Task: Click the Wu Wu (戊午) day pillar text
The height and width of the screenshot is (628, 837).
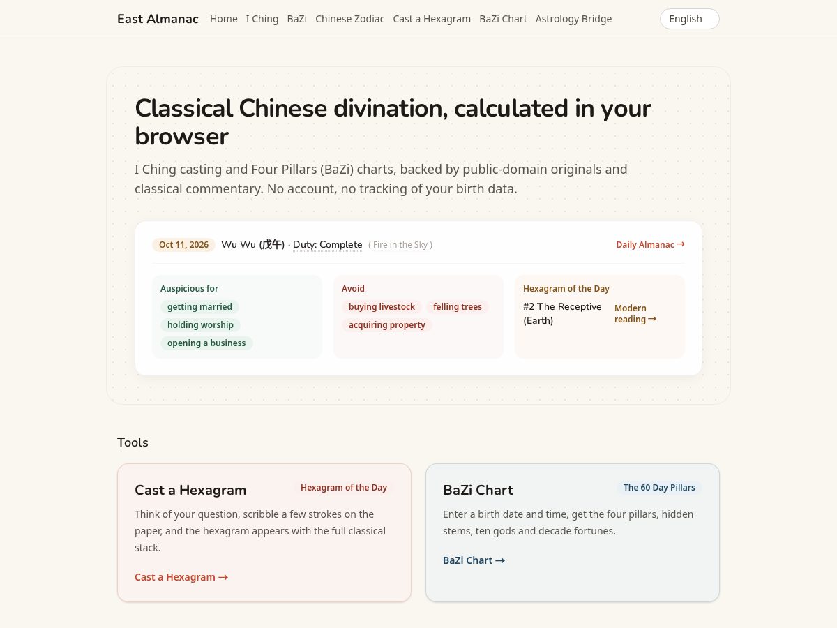Action: [252, 244]
